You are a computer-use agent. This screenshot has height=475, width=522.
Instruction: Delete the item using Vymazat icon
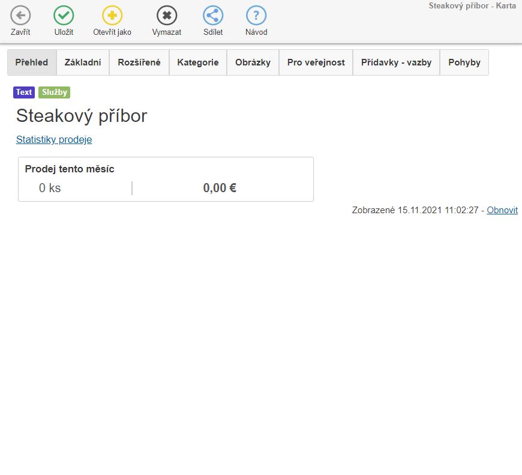(x=167, y=16)
